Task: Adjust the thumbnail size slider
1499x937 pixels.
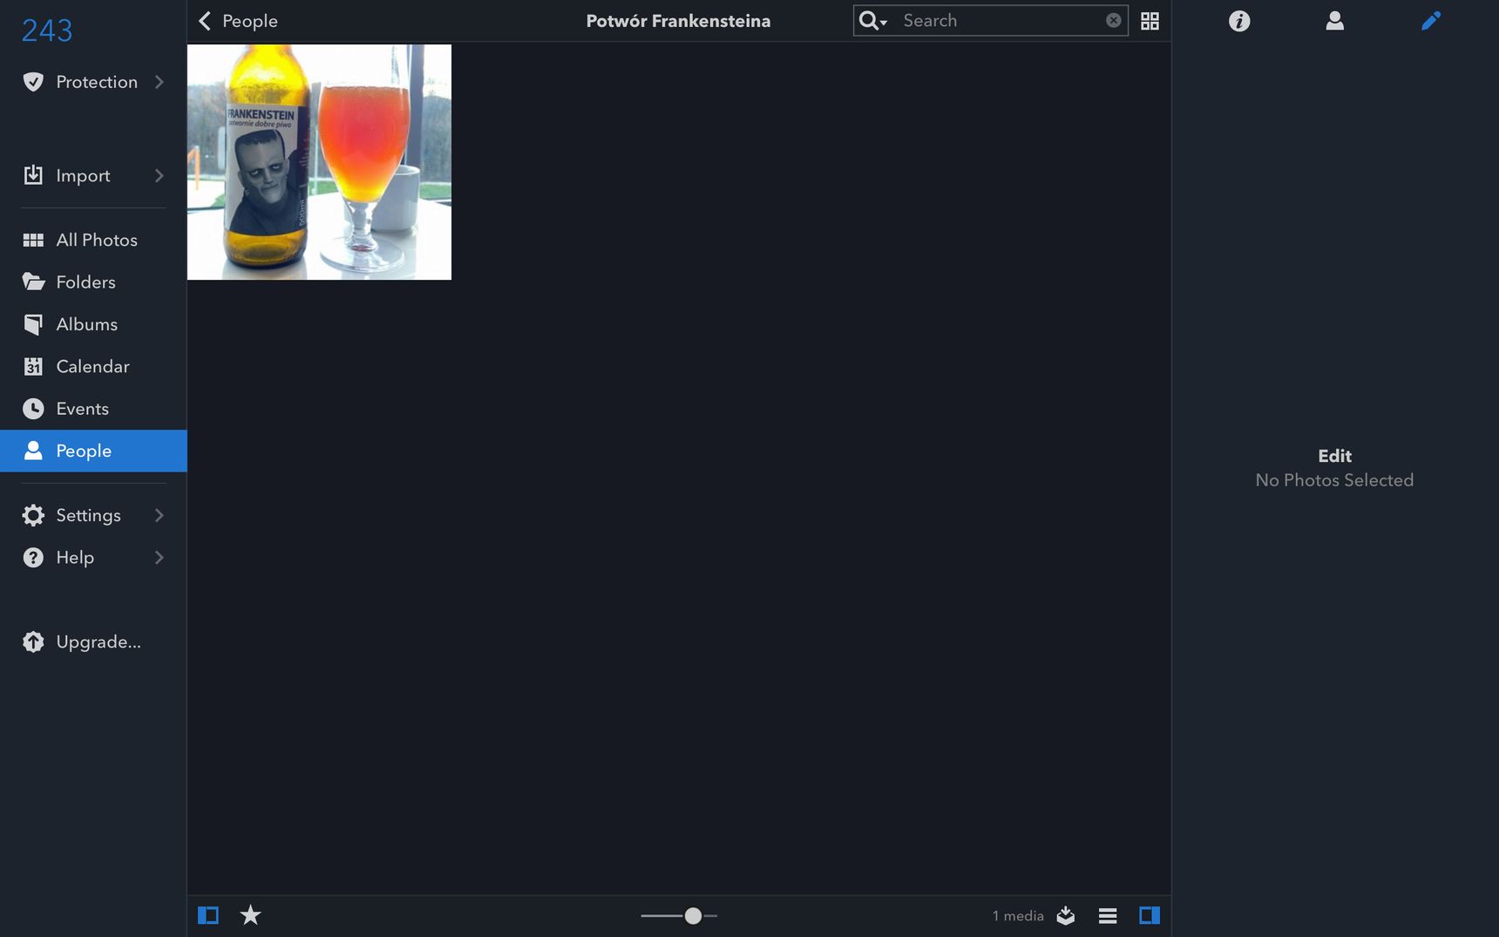Action: tap(693, 915)
